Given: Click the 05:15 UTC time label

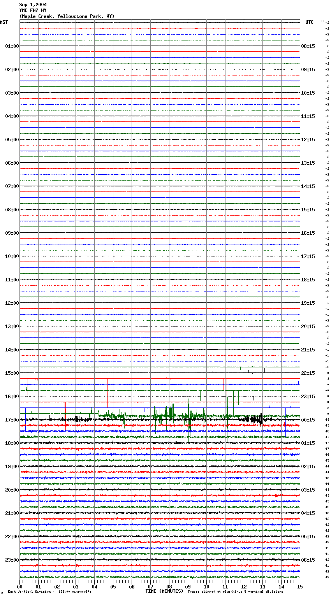Looking at the screenshot, I should [x=308, y=537].
